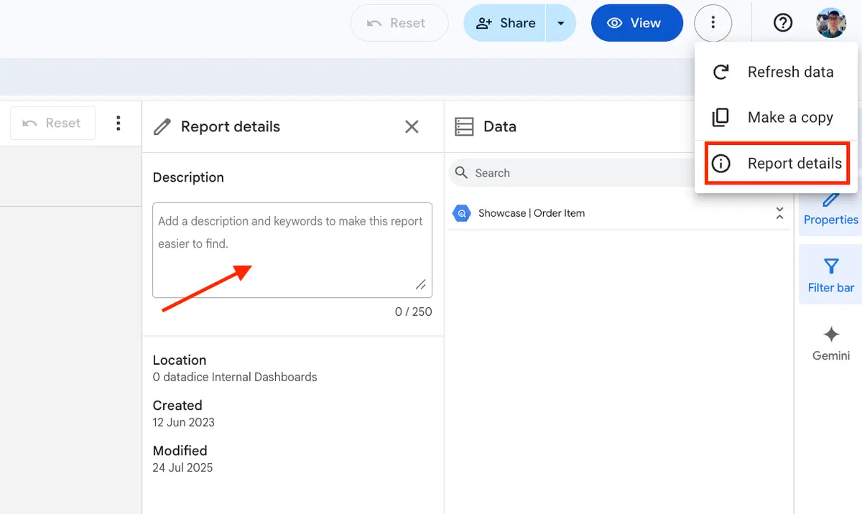Close the Report details panel
Image resolution: width=862 pixels, height=514 pixels.
tap(412, 127)
